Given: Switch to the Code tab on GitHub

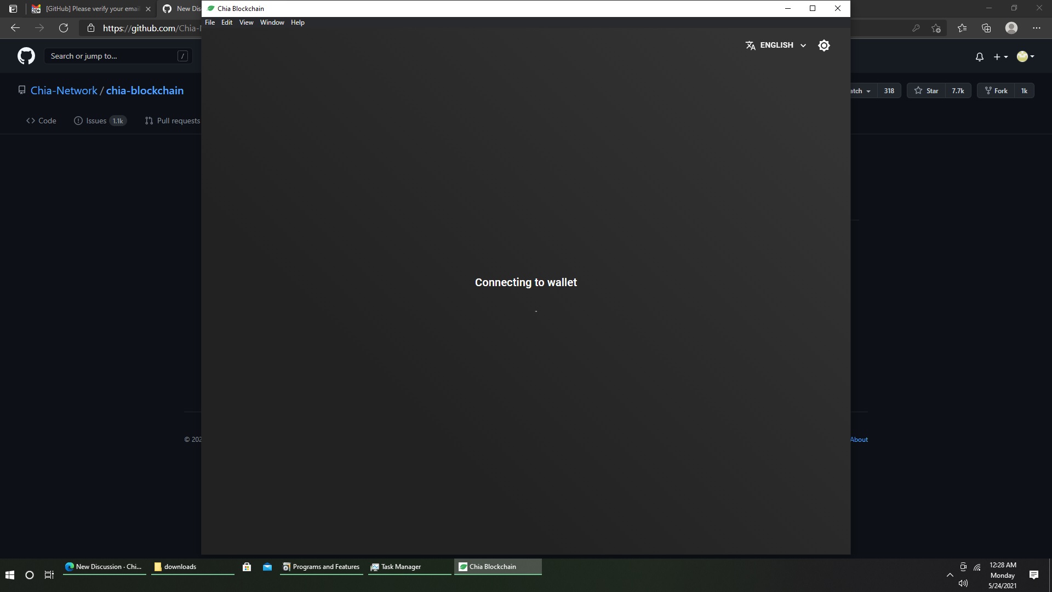Looking at the screenshot, I should point(41,121).
